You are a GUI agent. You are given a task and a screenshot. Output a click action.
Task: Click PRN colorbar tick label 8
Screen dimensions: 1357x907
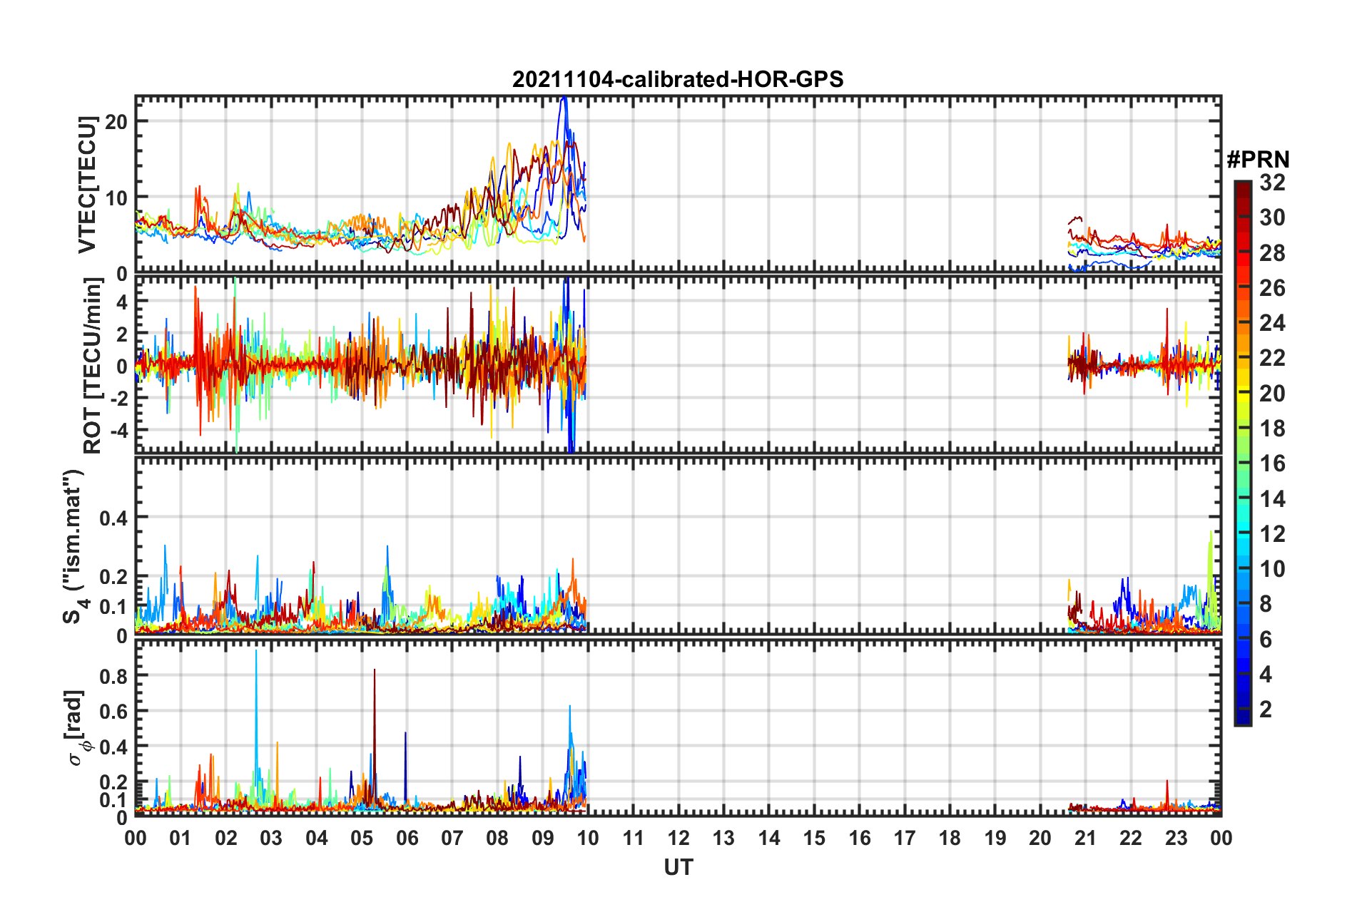coord(1266,604)
